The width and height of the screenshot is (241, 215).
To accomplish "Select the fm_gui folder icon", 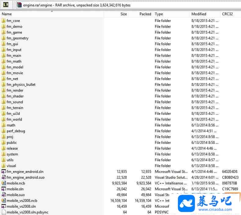I will click(x=3, y=44).
